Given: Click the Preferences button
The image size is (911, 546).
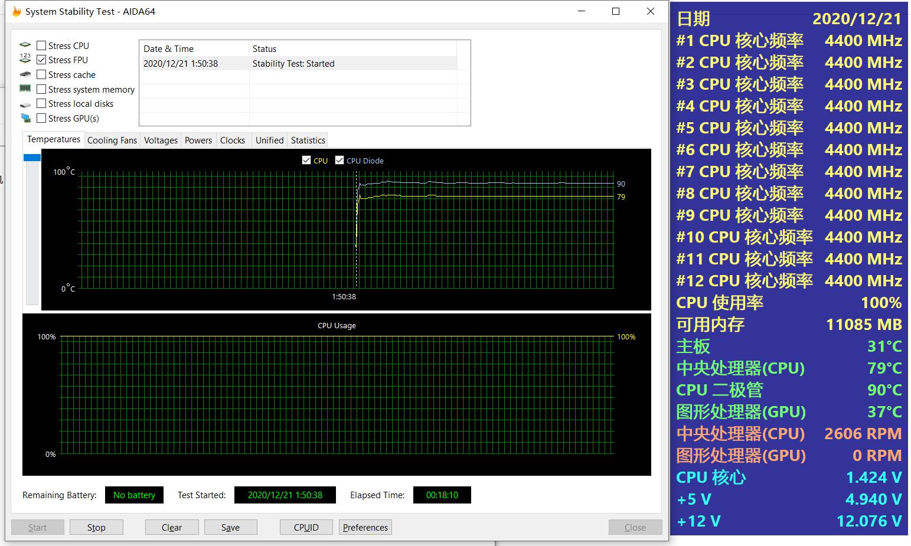Looking at the screenshot, I should click(x=365, y=527).
